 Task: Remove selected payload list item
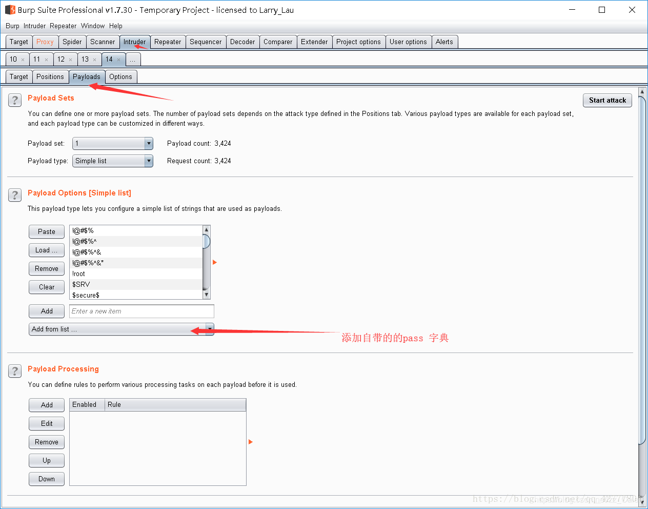[47, 269]
